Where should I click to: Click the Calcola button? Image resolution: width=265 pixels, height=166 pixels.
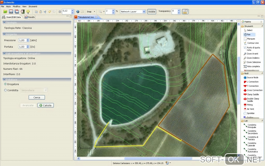[x=45, y=105]
